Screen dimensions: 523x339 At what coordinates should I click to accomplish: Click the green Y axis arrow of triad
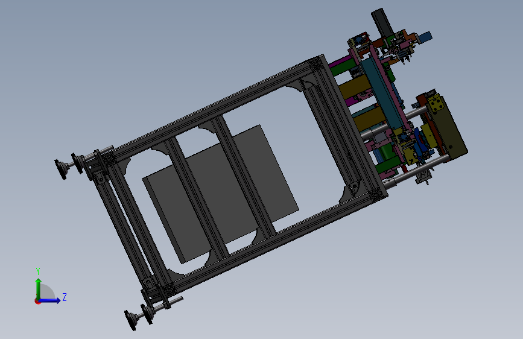[x=39, y=288]
